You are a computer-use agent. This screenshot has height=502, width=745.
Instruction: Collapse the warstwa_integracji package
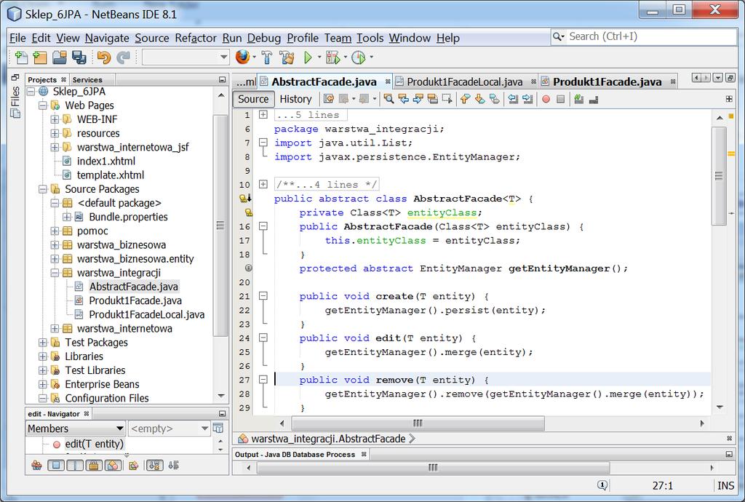(x=55, y=273)
